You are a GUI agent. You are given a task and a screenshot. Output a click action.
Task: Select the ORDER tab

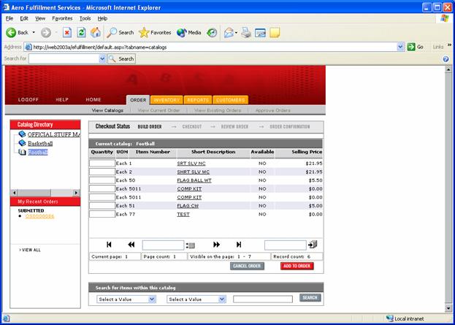click(138, 100)
